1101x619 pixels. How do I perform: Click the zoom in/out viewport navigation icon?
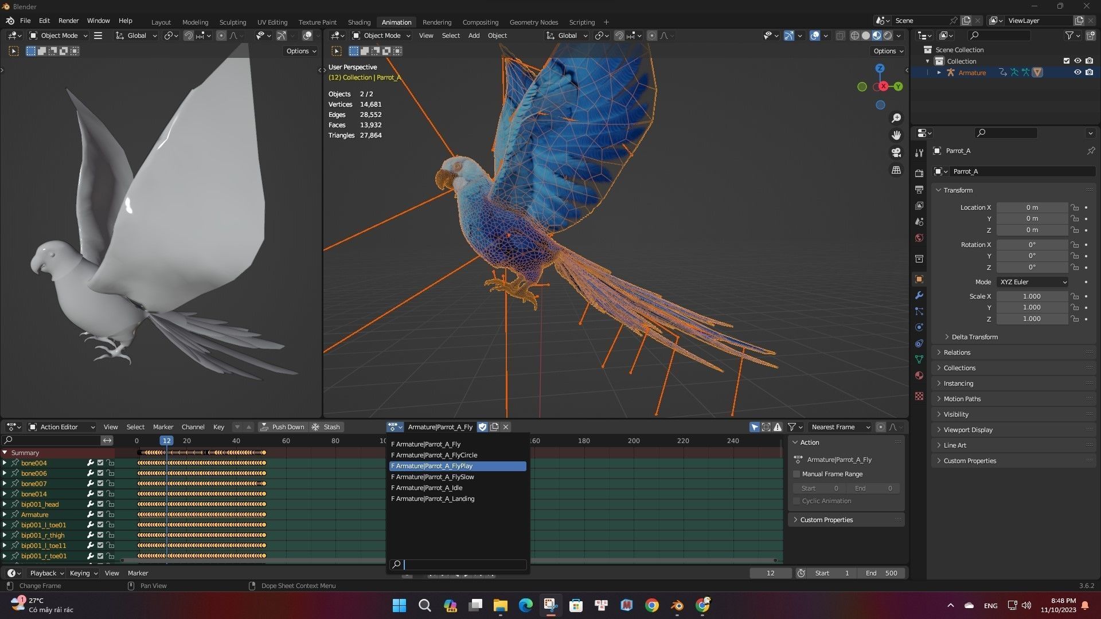[x=896, y=117]
